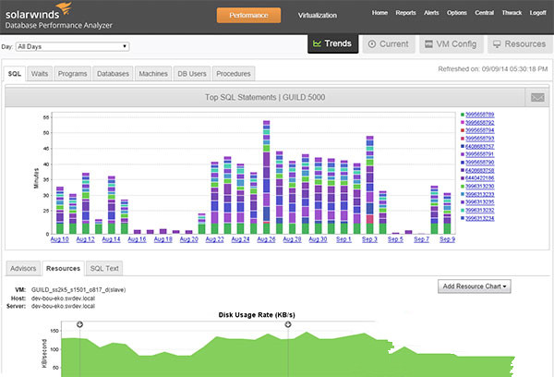
Task: Select the Waits tab
Action: tap(38, 73)
